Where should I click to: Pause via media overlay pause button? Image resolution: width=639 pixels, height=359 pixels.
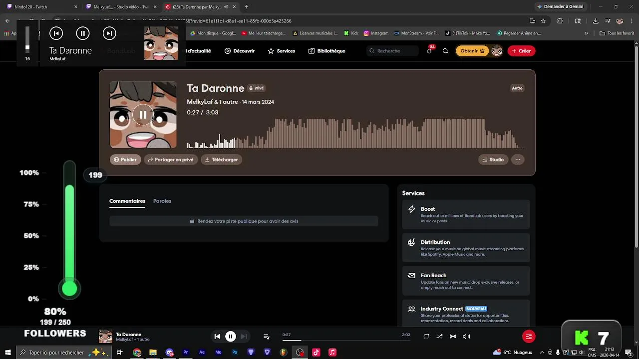(82, 33)
